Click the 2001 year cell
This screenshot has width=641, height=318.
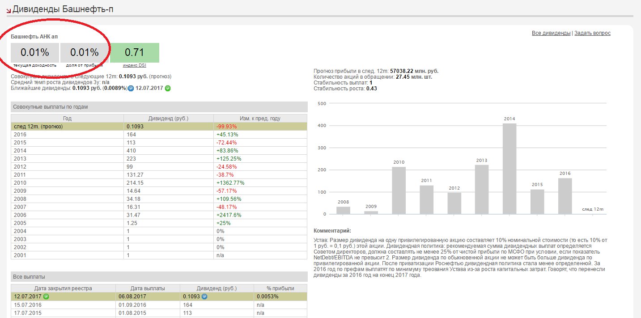tap(67, 255)
